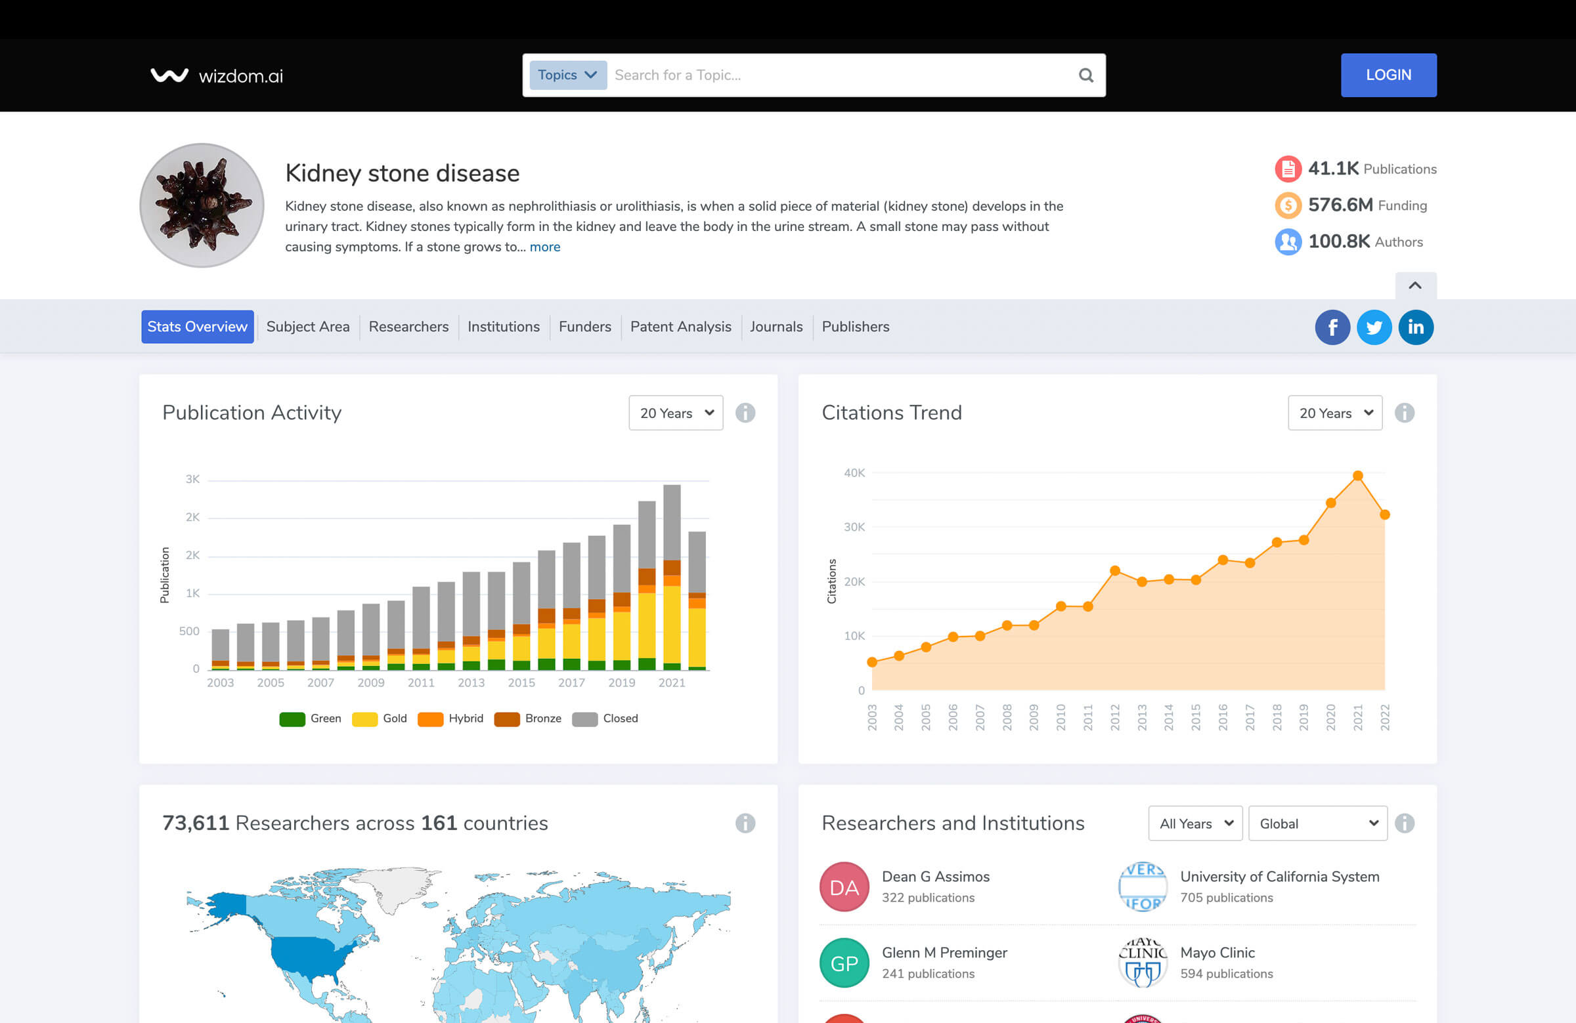The width and height of the screenshot is (1576, 1023).
Task: Collapse the topic header with chevron
Action: coord(1415,285)
